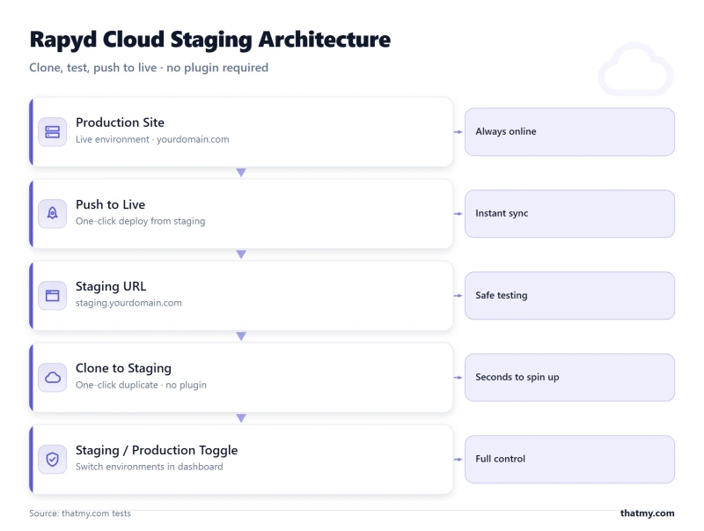704x531 pixels.
Task: Click 'staging.yourdomain.com' text
Action: (x=128, y=303)
